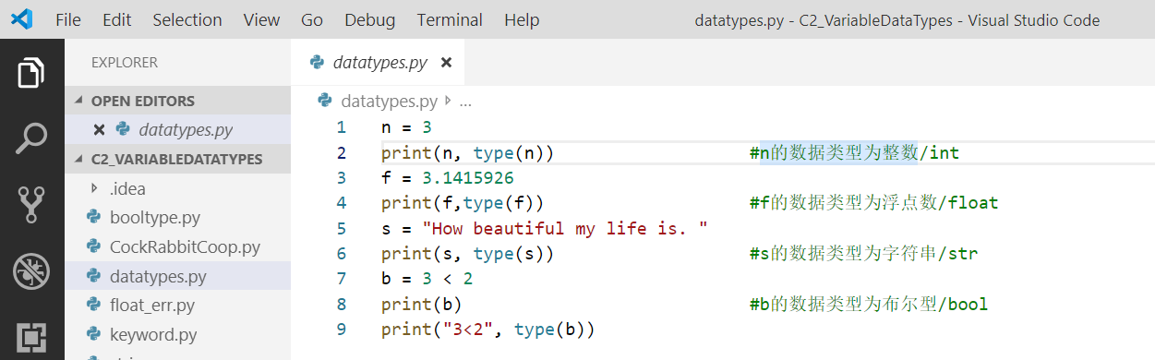Click the comment ending with /int

(854, 152)
